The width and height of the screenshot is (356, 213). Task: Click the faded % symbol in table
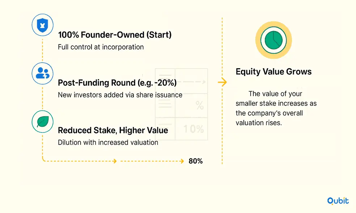200,105
